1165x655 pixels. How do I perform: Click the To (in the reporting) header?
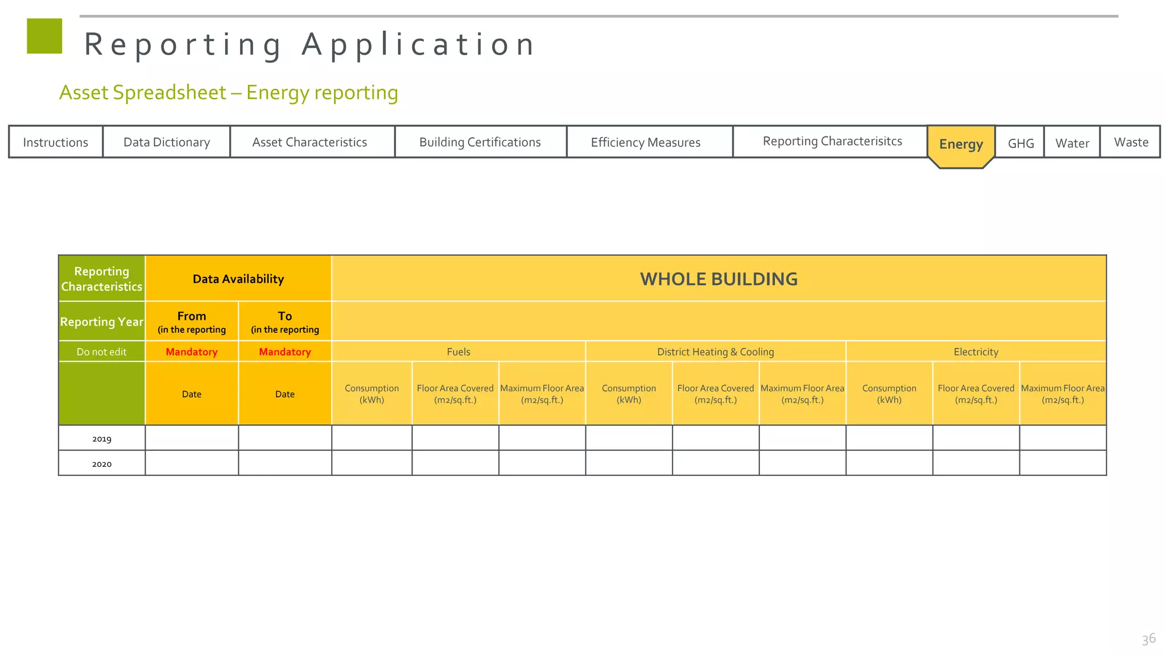pyautogui.click(x=285, y=321)
